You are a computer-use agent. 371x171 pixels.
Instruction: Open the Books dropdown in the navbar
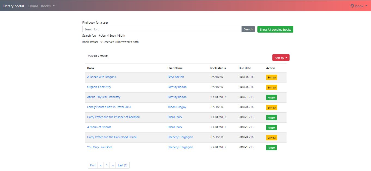pos(48,6)
